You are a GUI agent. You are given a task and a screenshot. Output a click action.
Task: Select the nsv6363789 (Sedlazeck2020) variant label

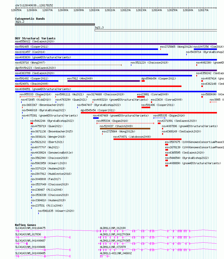[x=35, y=73]
